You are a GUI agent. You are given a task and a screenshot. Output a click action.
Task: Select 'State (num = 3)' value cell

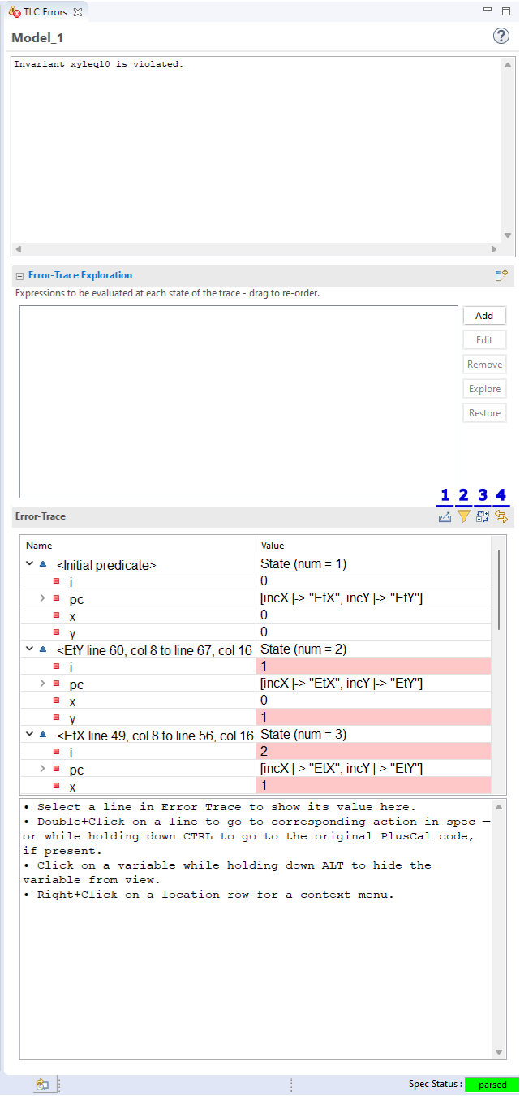[x=374, y=734]
